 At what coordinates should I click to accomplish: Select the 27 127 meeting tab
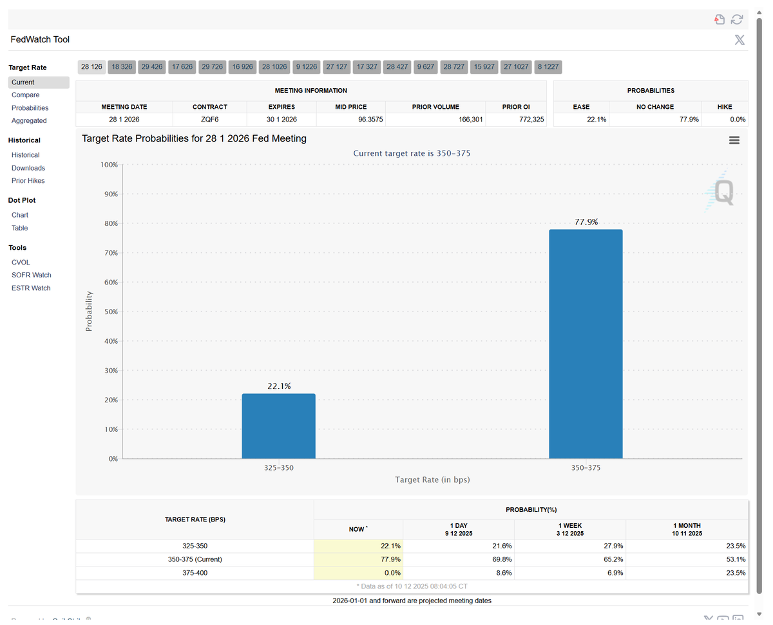click(x=336, y=67)
